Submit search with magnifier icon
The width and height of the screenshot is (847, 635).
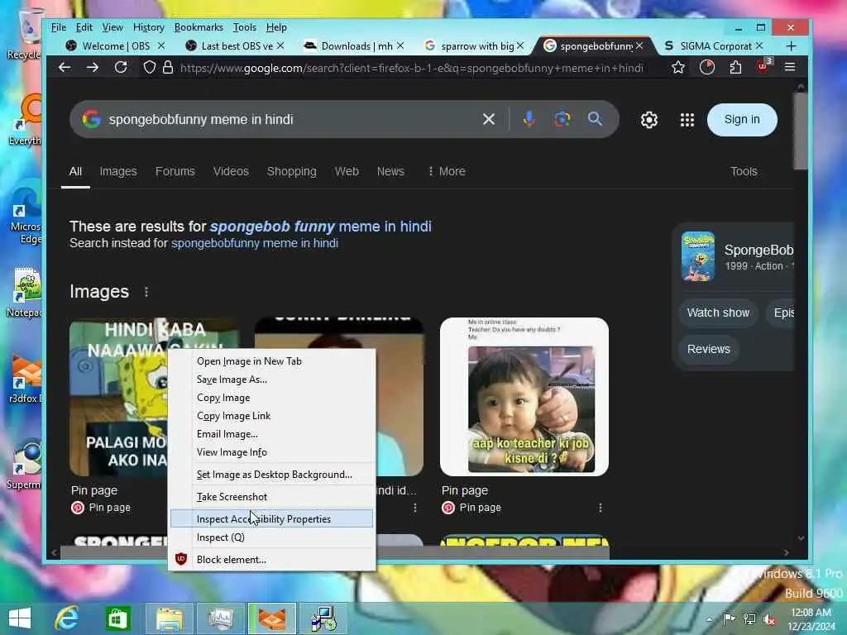coord(595,119)
